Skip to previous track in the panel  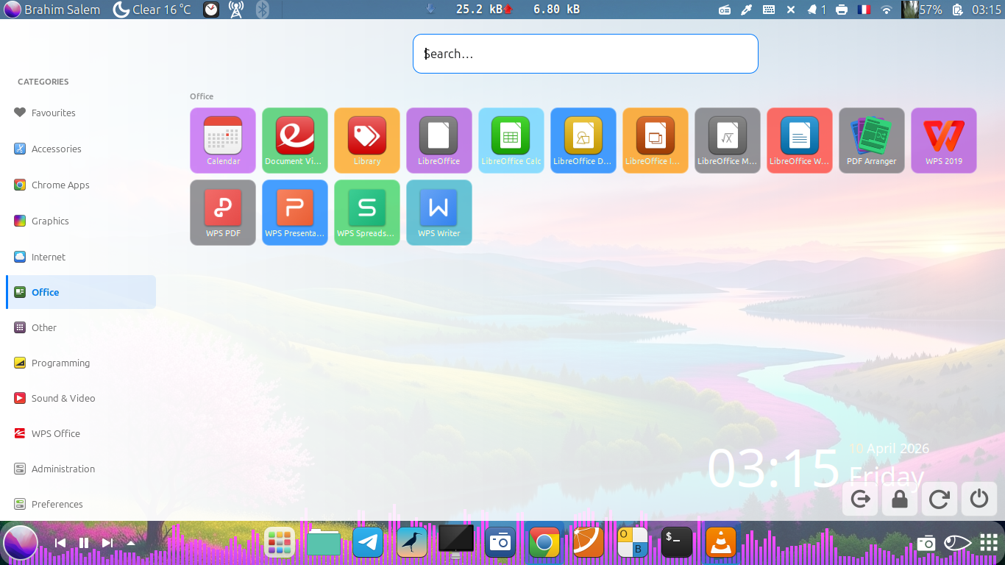(x=61, y=543)
